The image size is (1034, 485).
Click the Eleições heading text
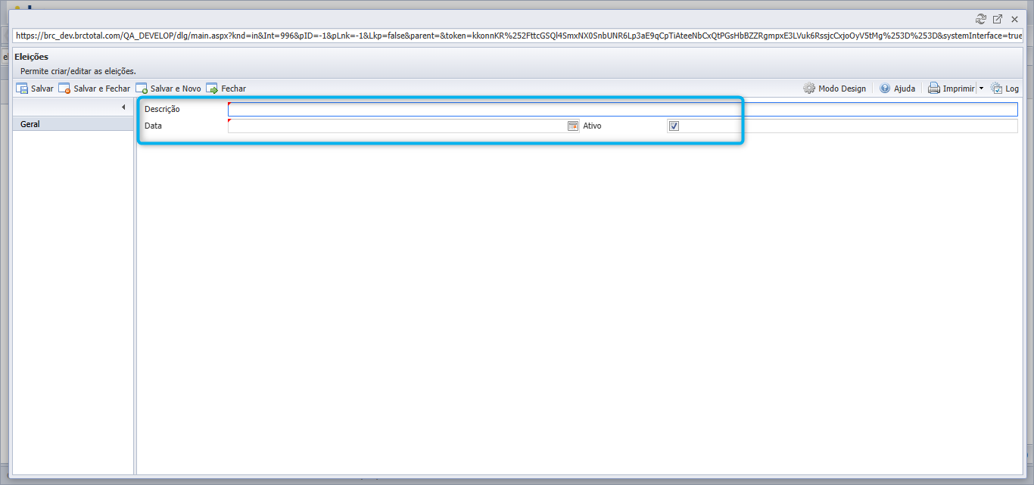click(31, 57)
